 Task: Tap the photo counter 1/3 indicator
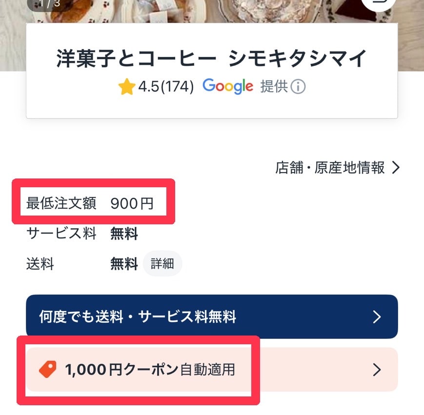[x=46, y=4]
